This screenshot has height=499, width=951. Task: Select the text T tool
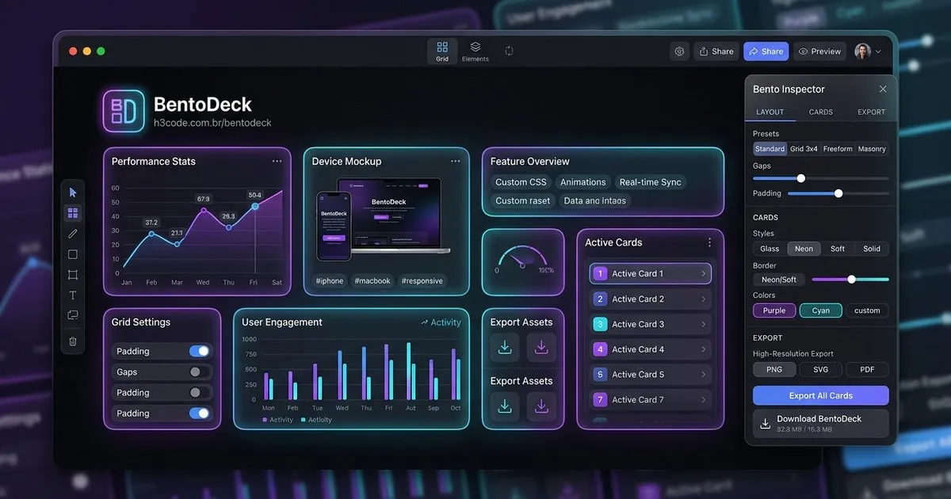click(73, 295)
